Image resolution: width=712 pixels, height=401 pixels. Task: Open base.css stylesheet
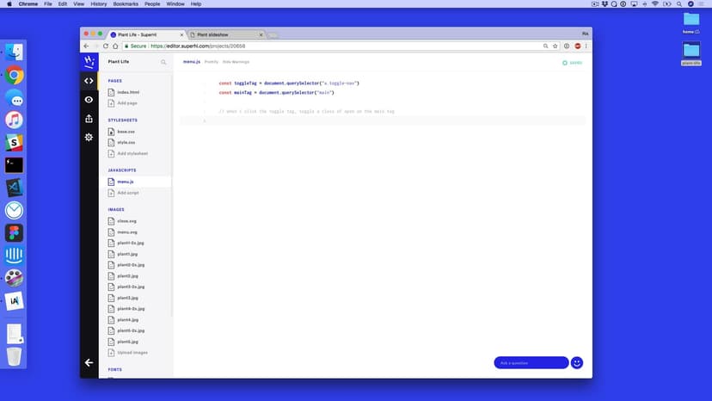(127, 132)
